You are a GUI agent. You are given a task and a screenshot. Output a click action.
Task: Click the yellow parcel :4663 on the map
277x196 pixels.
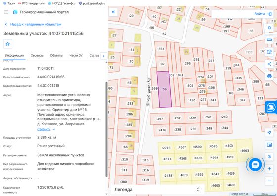pos(245,151)
